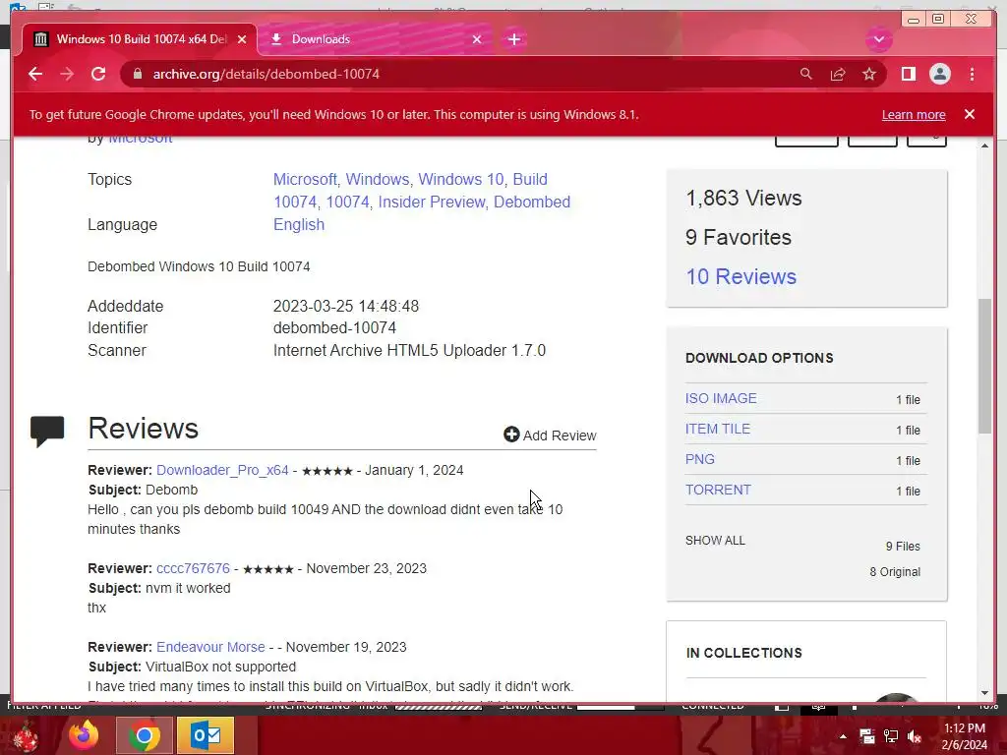Open the Debombed topic link
Image resolution: width=1007 pixels, height=755 pixels.
pyautogui.click(x=532, y=202)
